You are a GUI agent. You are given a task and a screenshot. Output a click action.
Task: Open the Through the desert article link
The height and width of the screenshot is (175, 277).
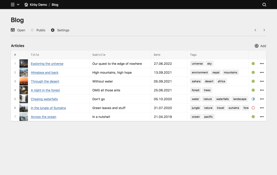pyautogui.click(x=45, y=81)
